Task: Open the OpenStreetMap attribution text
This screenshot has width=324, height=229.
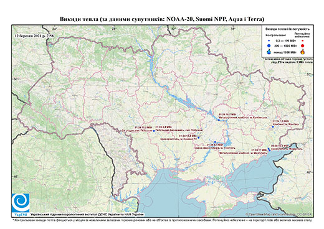Action: pyautogui.click(x=279, y=214)
